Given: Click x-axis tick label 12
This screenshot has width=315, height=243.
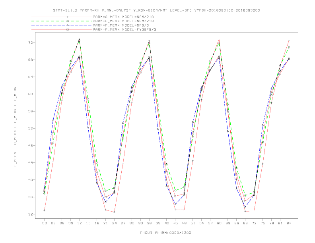Looking at the screenshot, I should click(80, 223).
